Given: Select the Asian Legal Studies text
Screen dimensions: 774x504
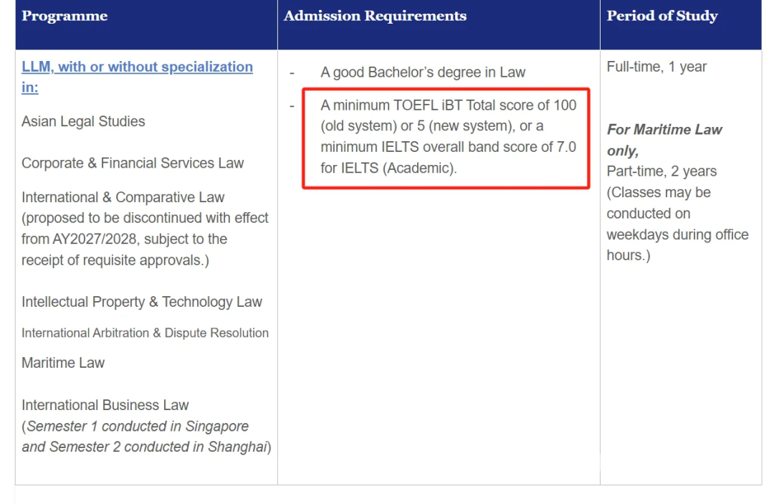Looking at the screenshot, I should coord(83,121).
